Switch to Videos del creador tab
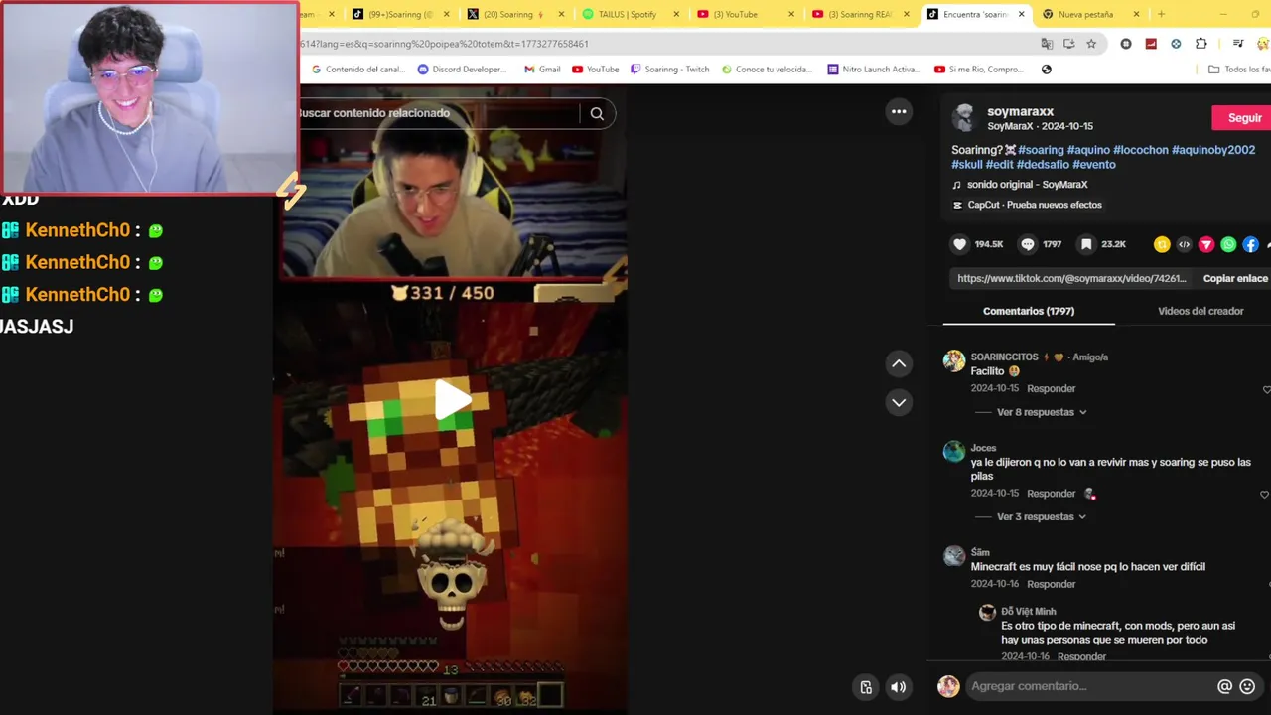This screenshot has height=715, width=1271. pos(1200,311)
